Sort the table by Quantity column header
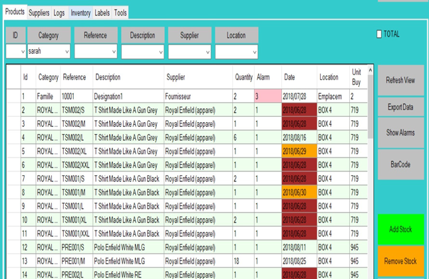The width and height of the screenshot is (429, 279). (x=243, y=77)
